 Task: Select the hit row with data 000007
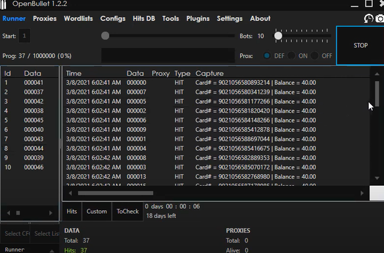216,92
